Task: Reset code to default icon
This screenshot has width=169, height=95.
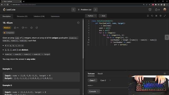Action: [x=152, y=16]
